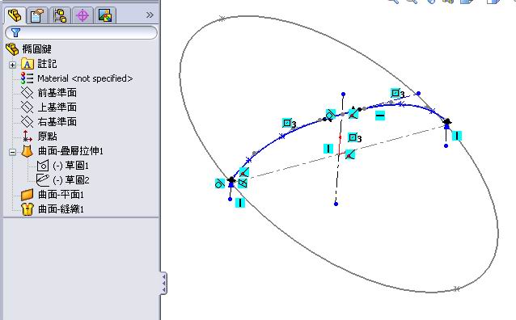516x320 pixels.
Task: Click the plane icon beside 右基準面
Action: click(27, 122)
